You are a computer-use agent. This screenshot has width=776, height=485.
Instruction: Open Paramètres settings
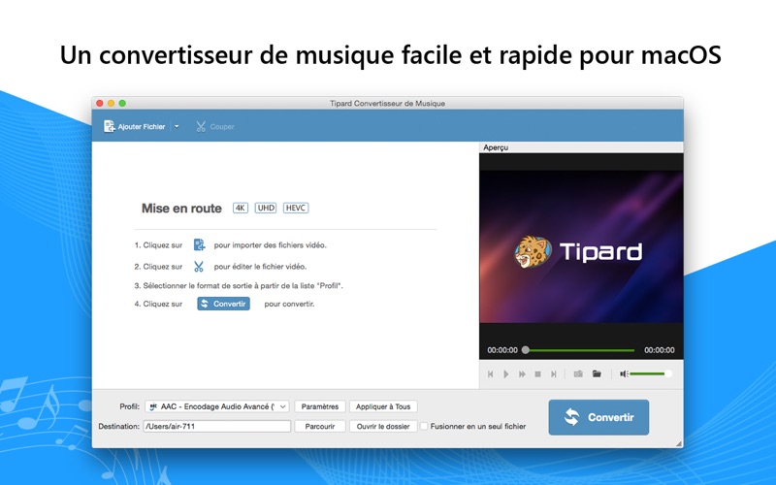(x=320, y=406)
